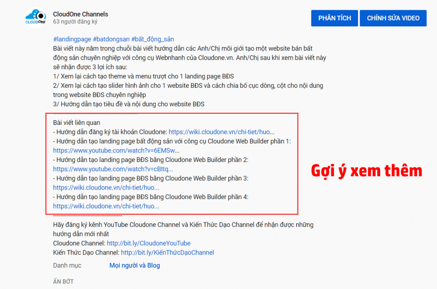The width and height of the screenshot is (437, 289).
Task: Click the paragraph starting Hãy đăng ký kênh YouTube
Action: 184,229
